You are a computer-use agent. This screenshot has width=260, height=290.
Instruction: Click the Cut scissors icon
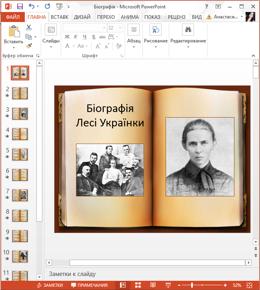click(x=29, y=28)
